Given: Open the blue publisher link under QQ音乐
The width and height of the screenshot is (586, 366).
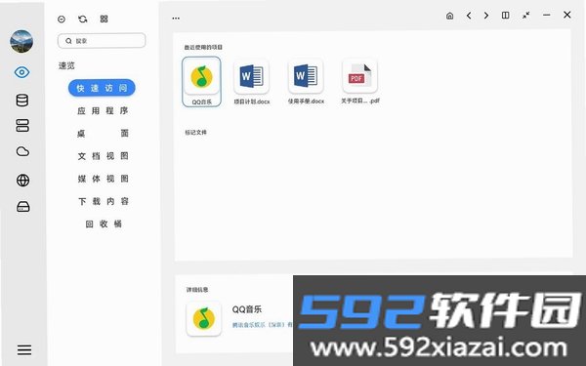Looking at the screenshot, I should 263,325.
